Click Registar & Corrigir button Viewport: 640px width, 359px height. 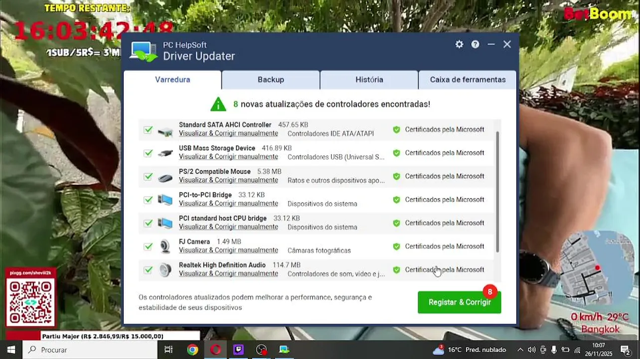(x=460, y=302)
